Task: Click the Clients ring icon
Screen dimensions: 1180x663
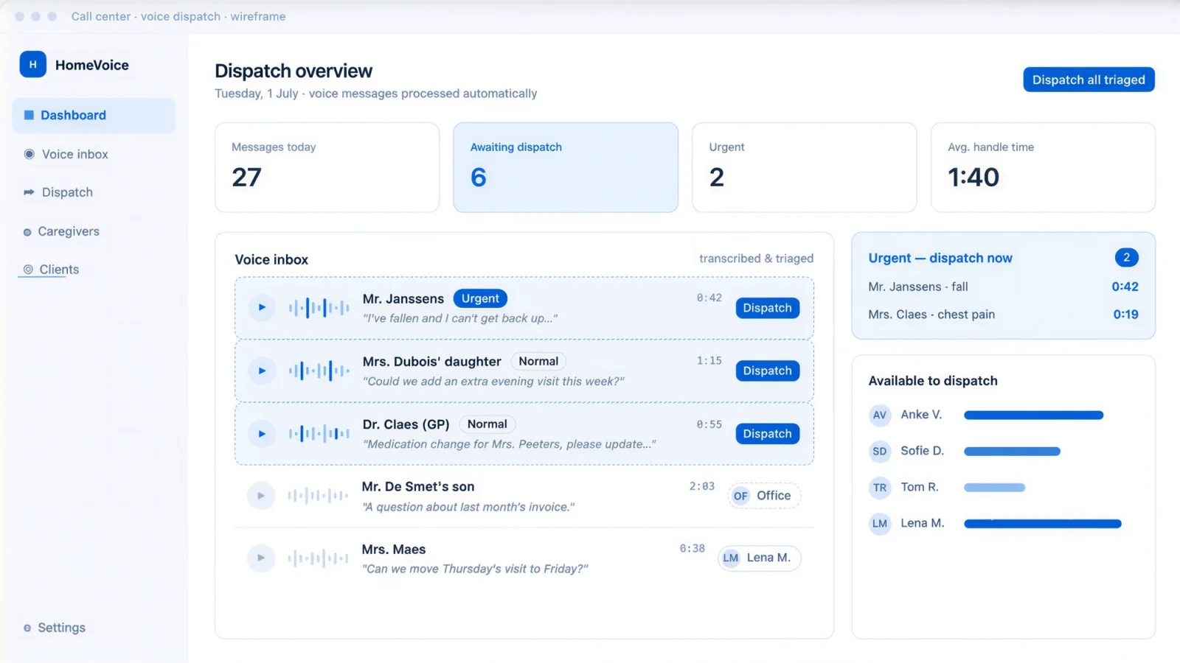Action: coord(28,270)
